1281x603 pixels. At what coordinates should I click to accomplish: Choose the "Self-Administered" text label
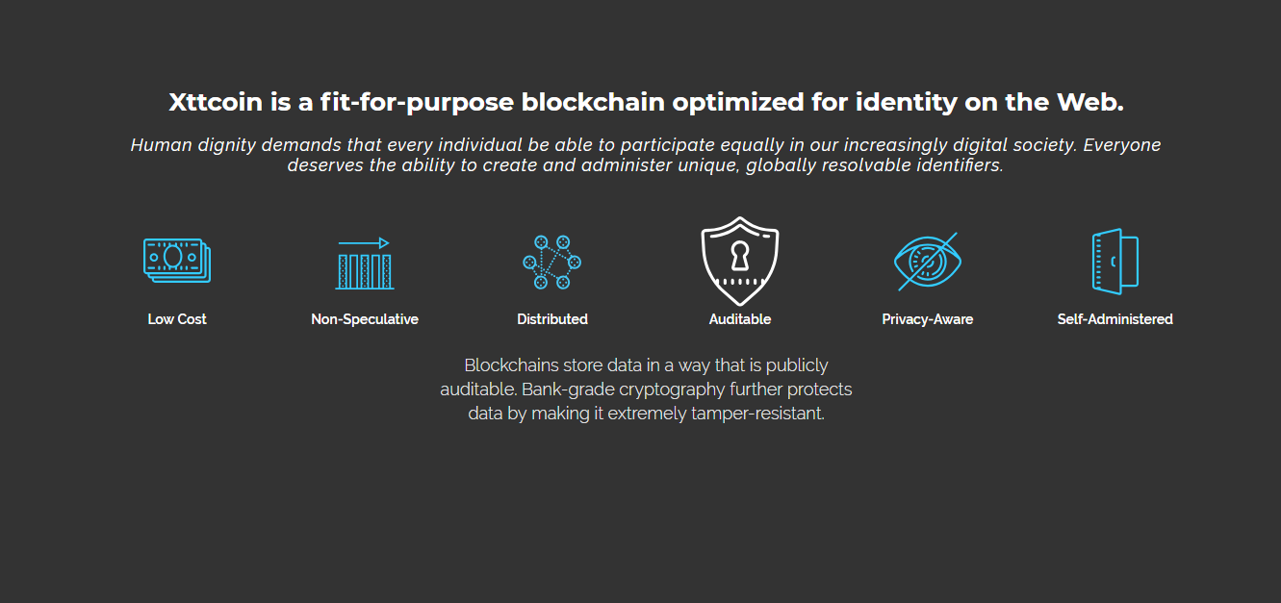(x=1115, y=319)
